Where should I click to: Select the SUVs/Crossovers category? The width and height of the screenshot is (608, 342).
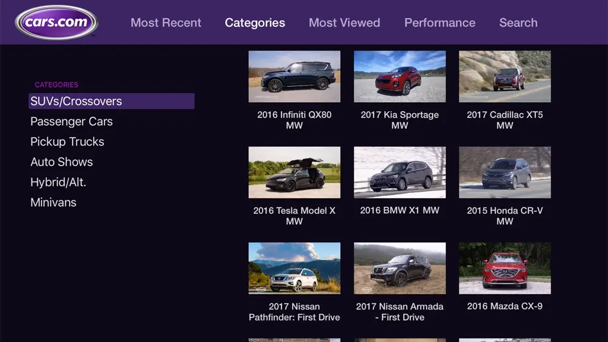pos(112,101)
